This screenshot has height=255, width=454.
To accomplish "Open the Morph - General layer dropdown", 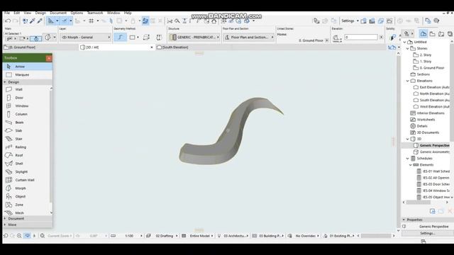I will [85, 38].
